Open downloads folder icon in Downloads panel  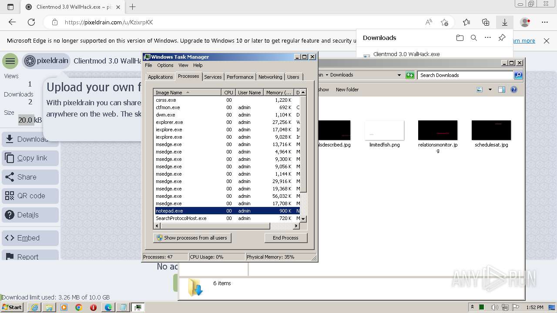coord(460,38)
